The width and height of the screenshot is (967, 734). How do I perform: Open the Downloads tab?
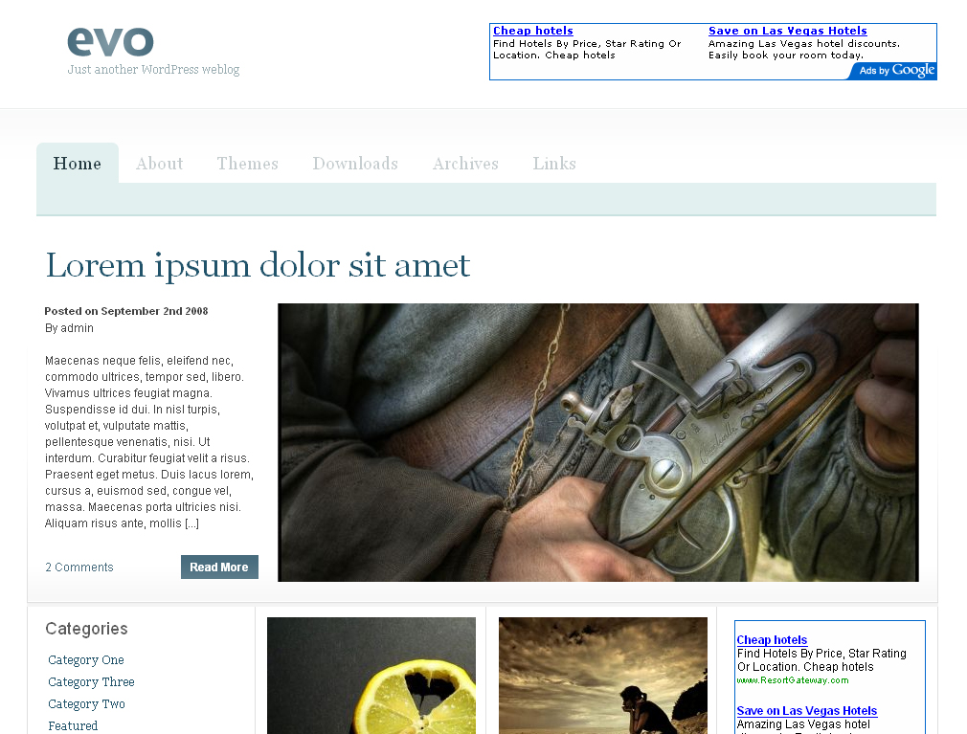[x=355, y=164]
